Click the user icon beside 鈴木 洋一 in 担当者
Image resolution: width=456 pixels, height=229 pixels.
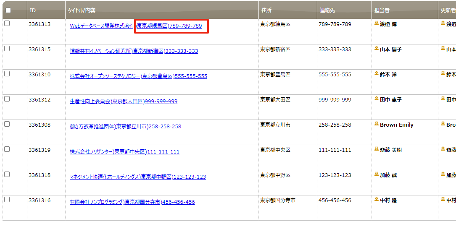[x=377, y=74]
